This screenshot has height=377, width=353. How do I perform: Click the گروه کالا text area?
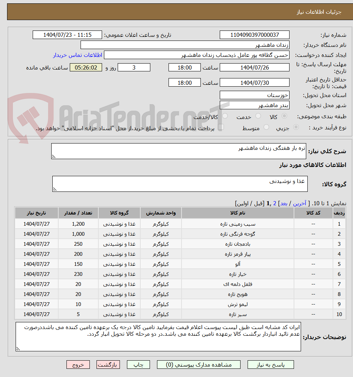[x=180, y=184]
